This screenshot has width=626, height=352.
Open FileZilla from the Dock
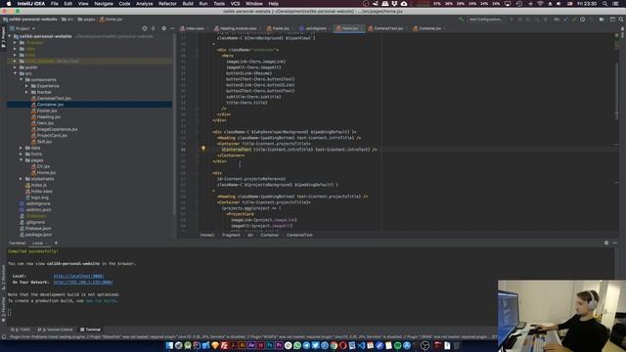pos(224,345)
